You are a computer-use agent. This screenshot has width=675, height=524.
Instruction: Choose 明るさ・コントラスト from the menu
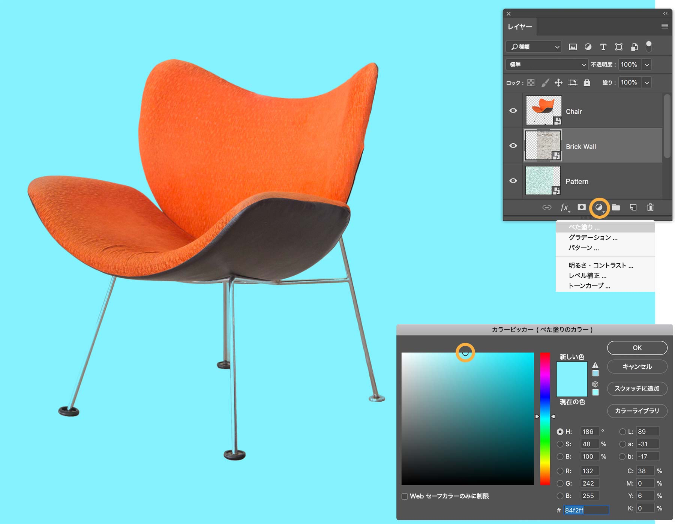coord(605,265)
